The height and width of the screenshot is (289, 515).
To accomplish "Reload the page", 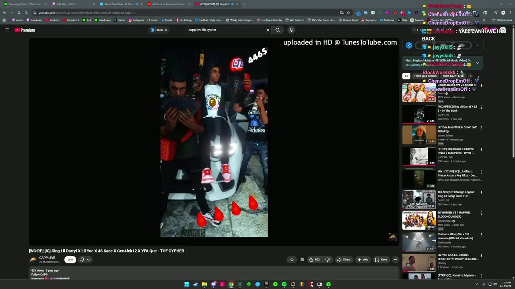I will [19, 12].
